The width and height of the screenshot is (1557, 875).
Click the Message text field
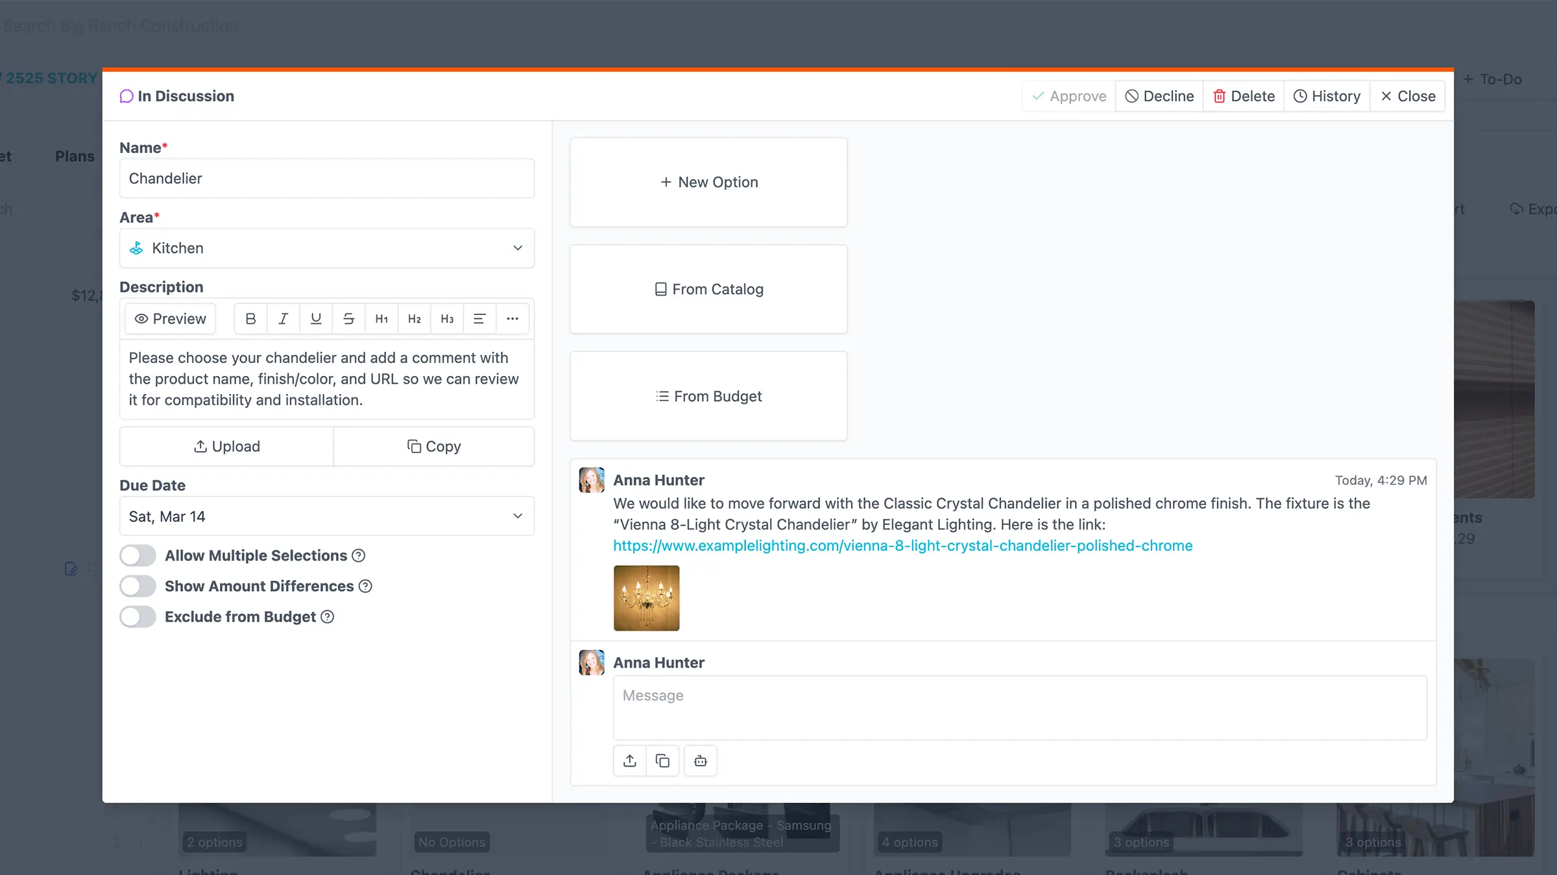(1019, 708)
